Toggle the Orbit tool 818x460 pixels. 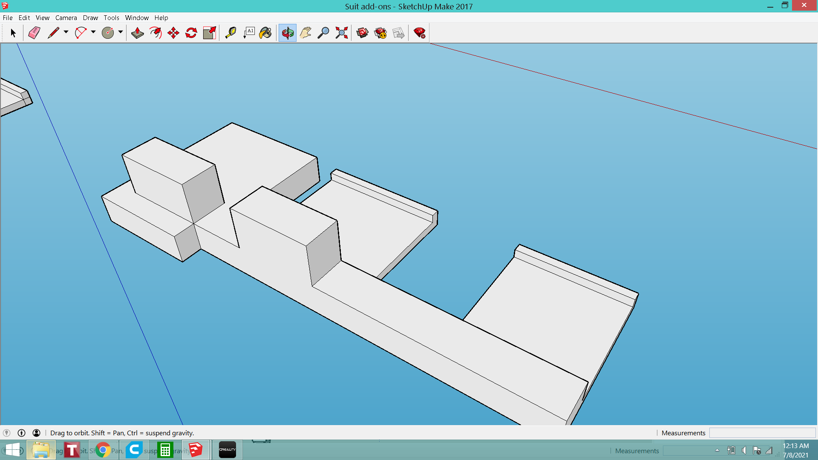(x=288, y=33)
